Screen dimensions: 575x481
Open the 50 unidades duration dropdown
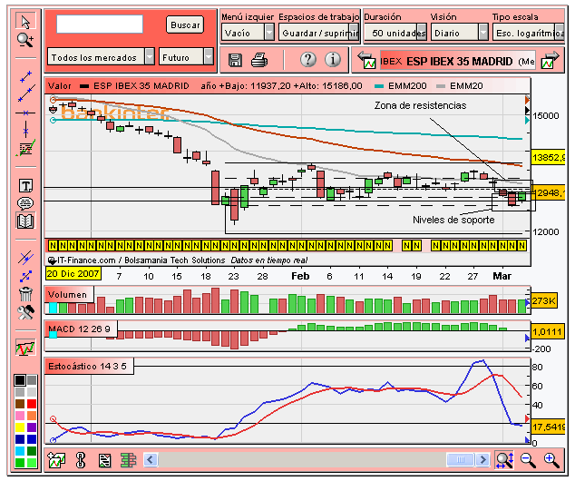pos(395,33)
